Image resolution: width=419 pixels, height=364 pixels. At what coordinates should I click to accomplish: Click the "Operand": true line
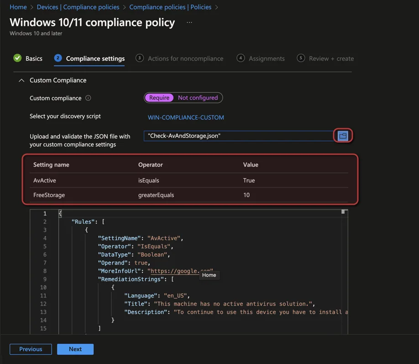click(124, 263)
